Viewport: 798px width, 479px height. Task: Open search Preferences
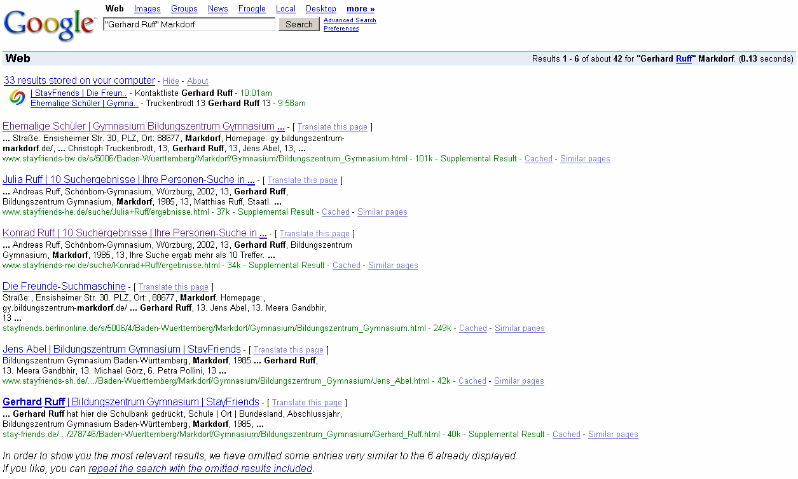click(341, 29)
